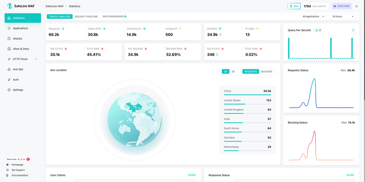Show BLOCKED data on the geo map
This screenshot has width=365, height=182.
(x=267, y=72)
